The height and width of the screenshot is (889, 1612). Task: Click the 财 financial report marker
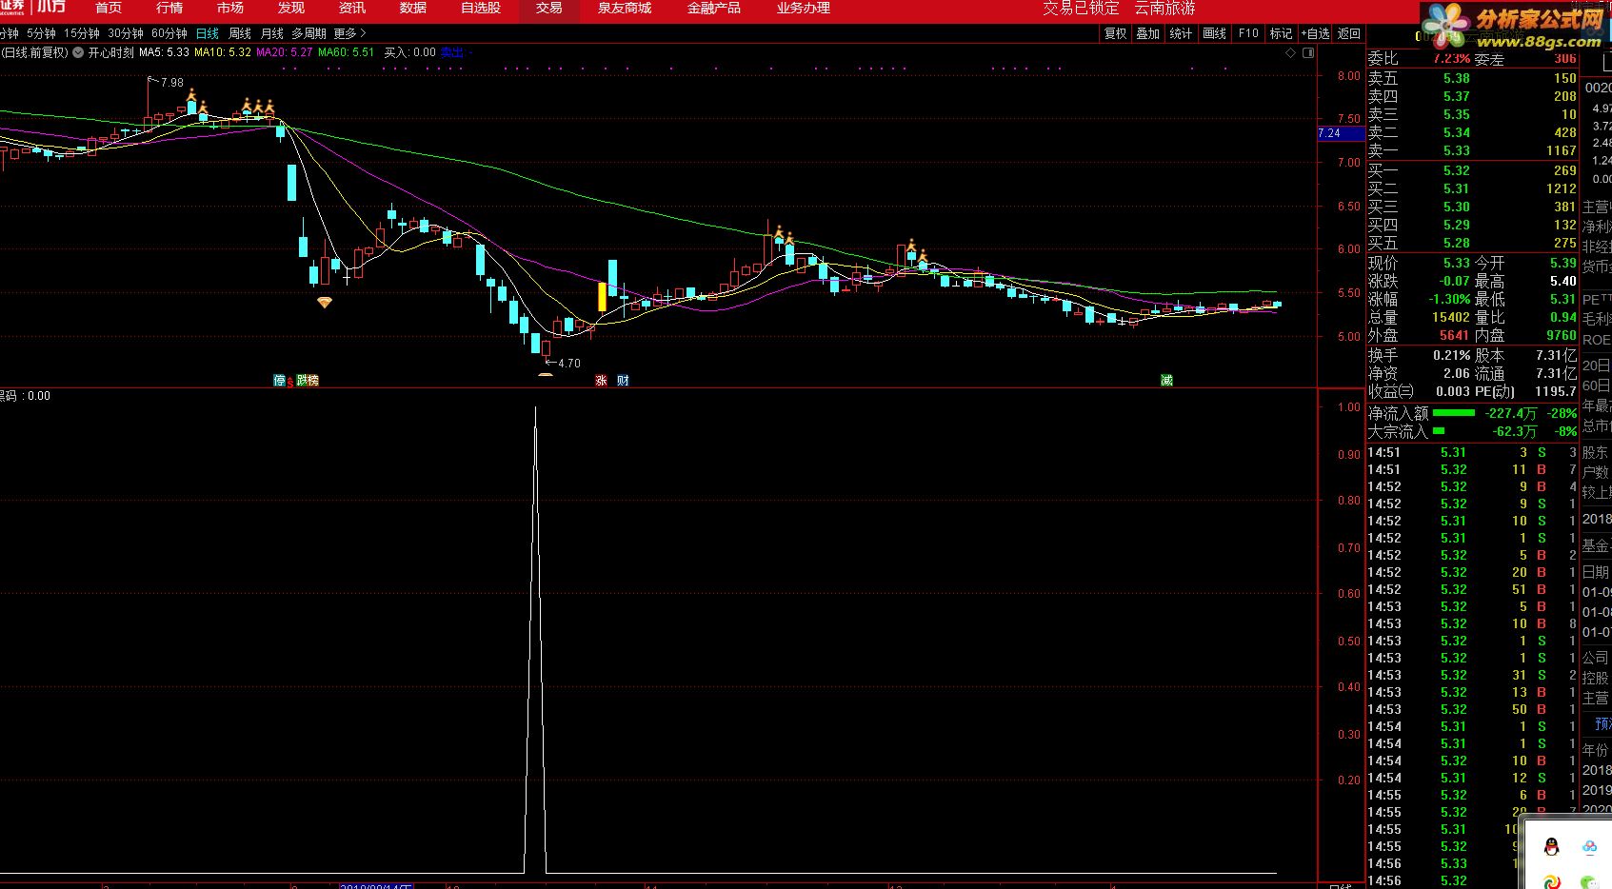623,380
